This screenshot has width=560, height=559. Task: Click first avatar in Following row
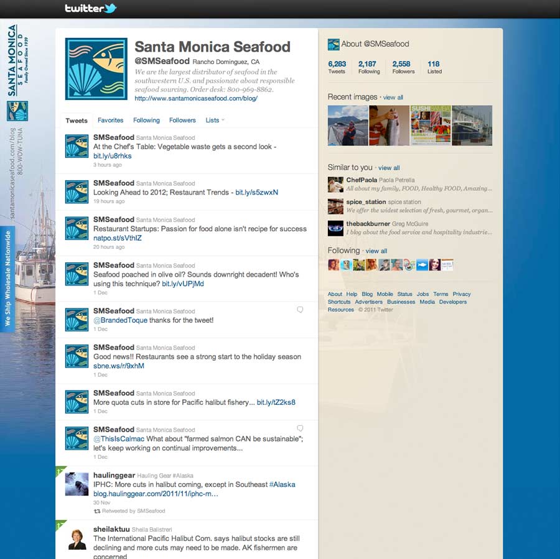point(334,264)
